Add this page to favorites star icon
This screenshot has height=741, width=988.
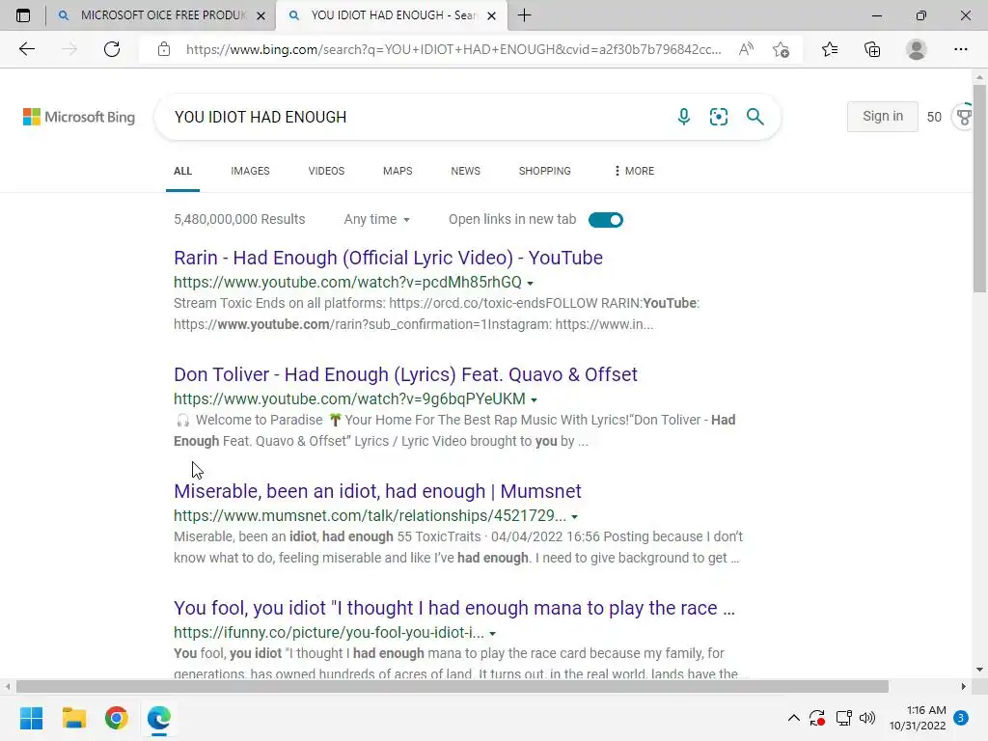[x=781, y=49]
